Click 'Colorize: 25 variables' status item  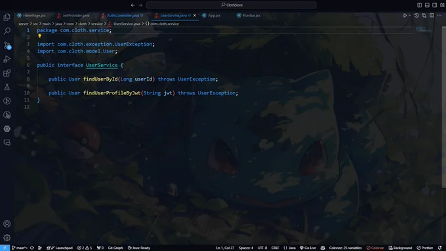point(345,248)
